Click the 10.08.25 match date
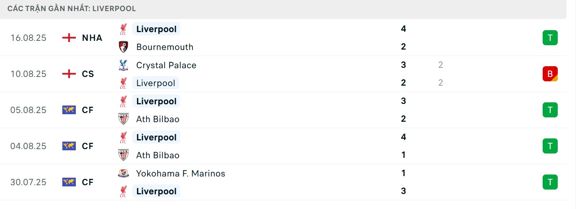This screenshot has height=209, width=576. pos(28,74)
